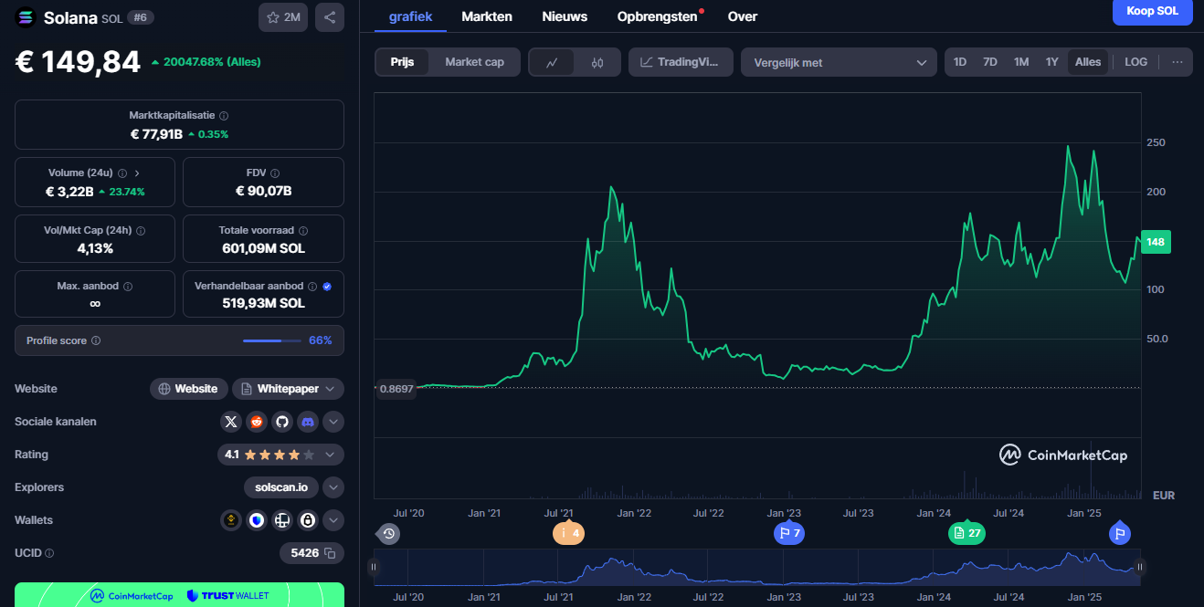Click the Solana logo icon
Screen dimensions: 1204x607
coord(25,17)
